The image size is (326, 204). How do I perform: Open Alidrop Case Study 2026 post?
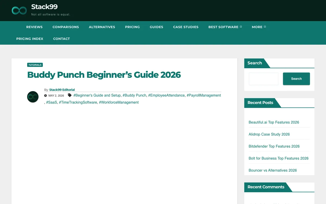269,134
